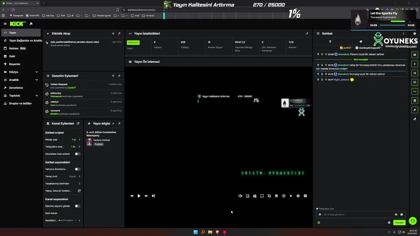The height and width of the screenshot is (236, 420).
Task: Pop out the Denetim Eylemleri panel
Action: (x=119, y=76)
